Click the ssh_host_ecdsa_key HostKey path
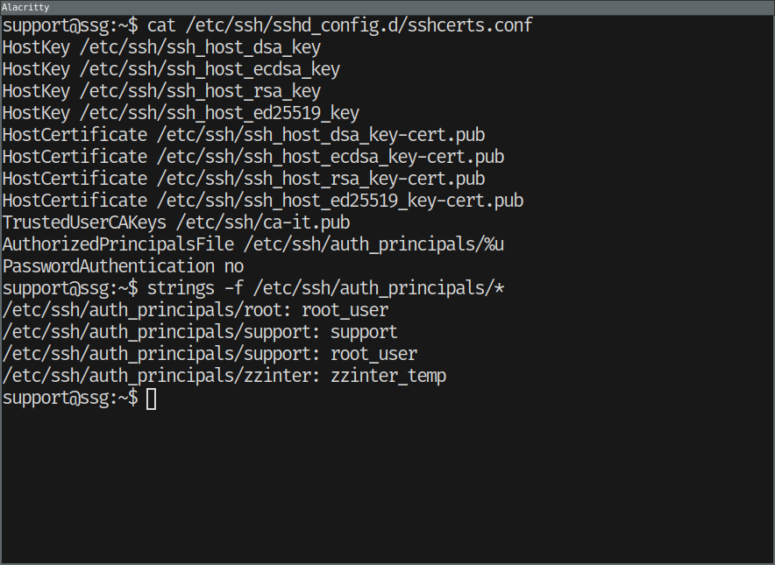The width and height of the screenshot is (775, 565). click(210, 69)
